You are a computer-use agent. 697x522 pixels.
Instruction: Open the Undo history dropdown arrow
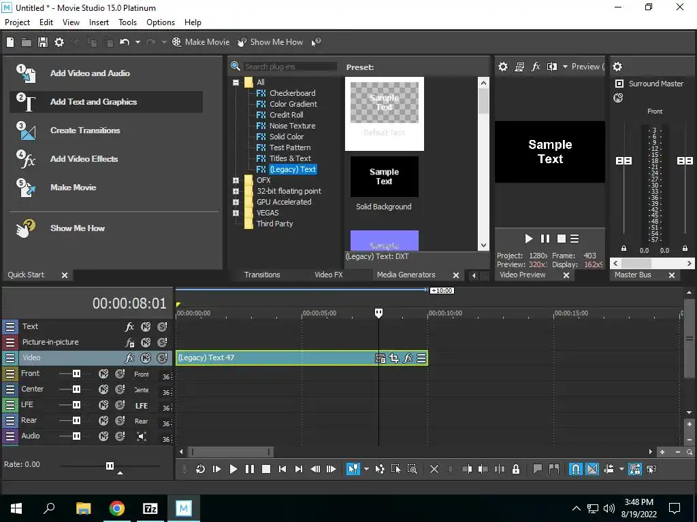(x=137, y=42)
